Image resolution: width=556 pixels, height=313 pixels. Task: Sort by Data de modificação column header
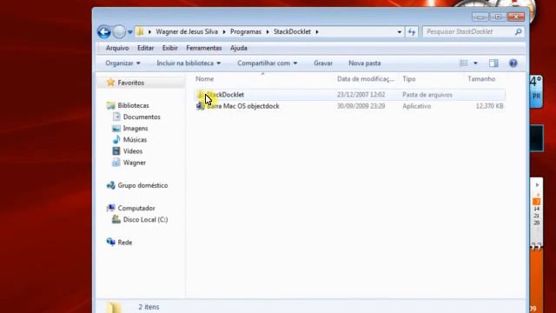(x=366, y=79)
